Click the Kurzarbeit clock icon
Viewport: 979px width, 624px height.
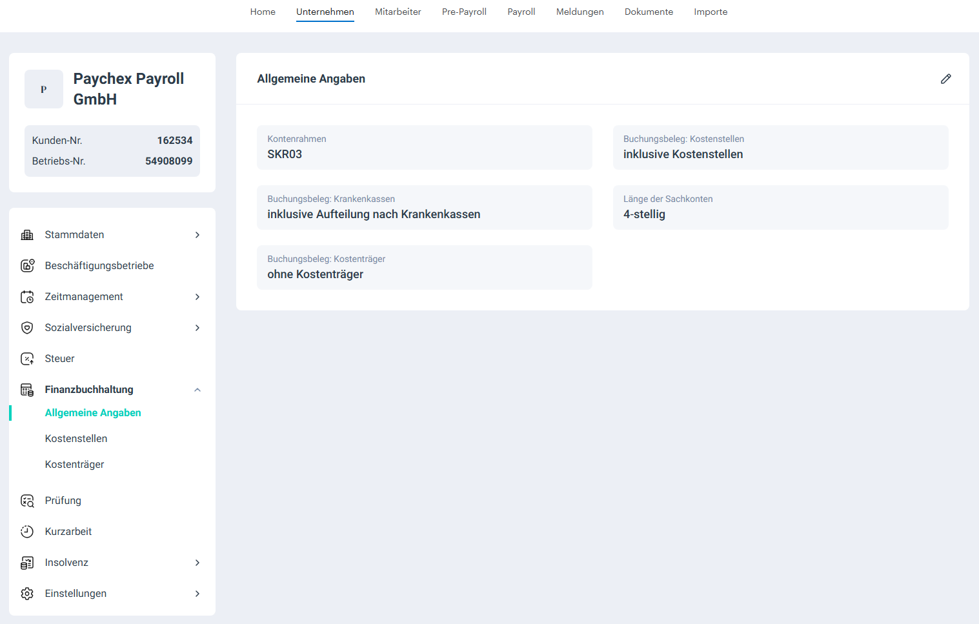27,532
